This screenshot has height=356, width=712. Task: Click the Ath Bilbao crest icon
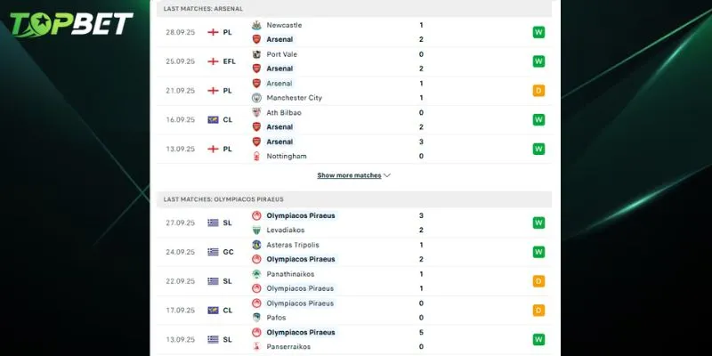[x=256, y=112]
